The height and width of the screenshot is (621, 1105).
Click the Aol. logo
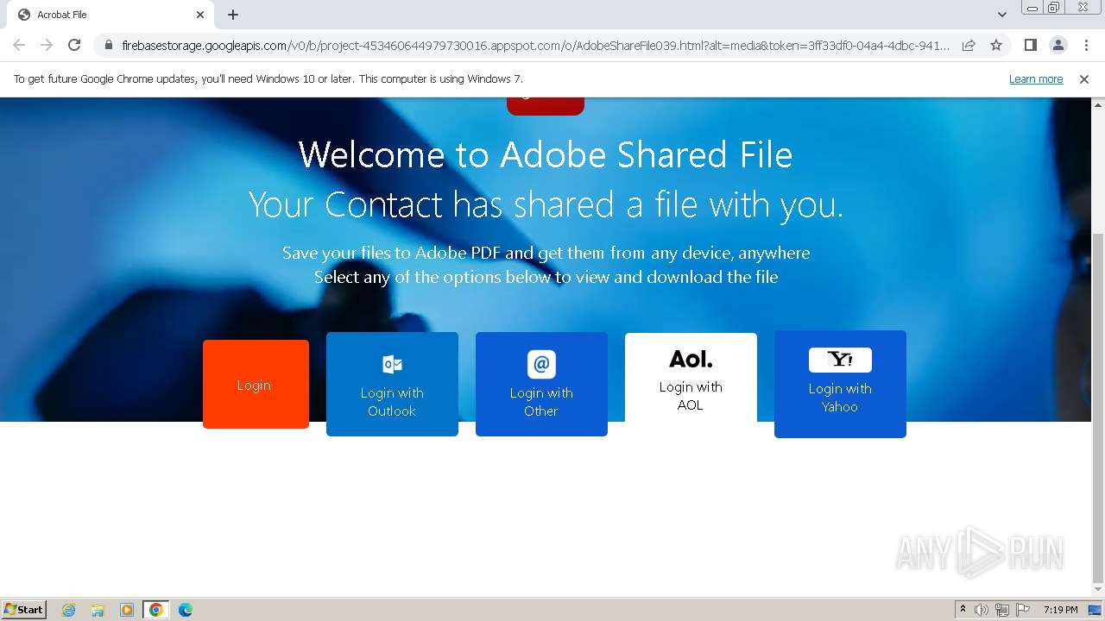point(691,359)
